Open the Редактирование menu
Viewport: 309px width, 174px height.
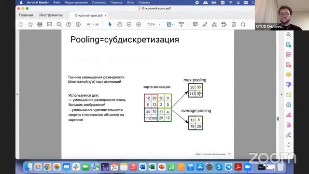76,2
